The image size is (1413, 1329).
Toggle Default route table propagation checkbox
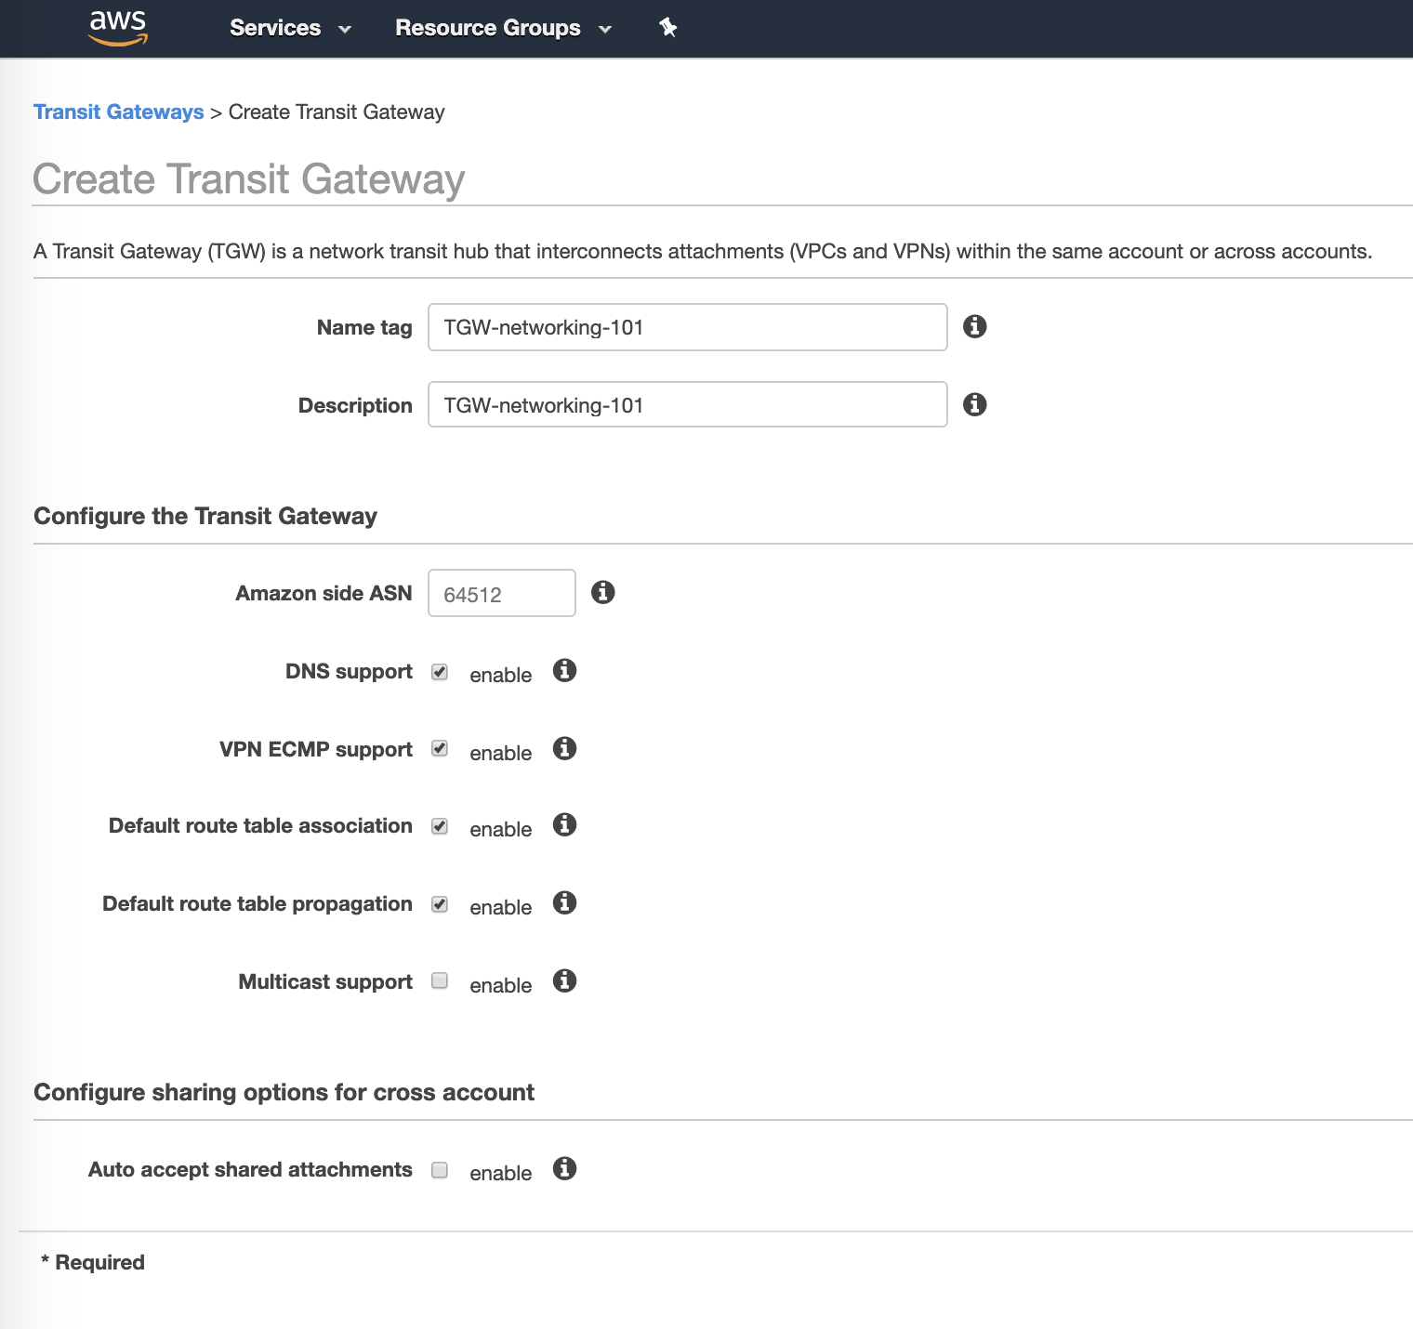point(440,904)
